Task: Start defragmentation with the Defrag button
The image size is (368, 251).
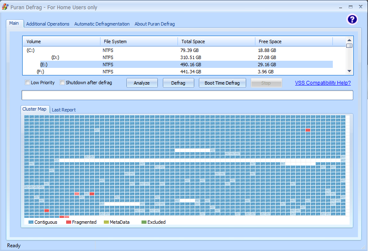Action: pyautogui.click(x=178, y=83)
